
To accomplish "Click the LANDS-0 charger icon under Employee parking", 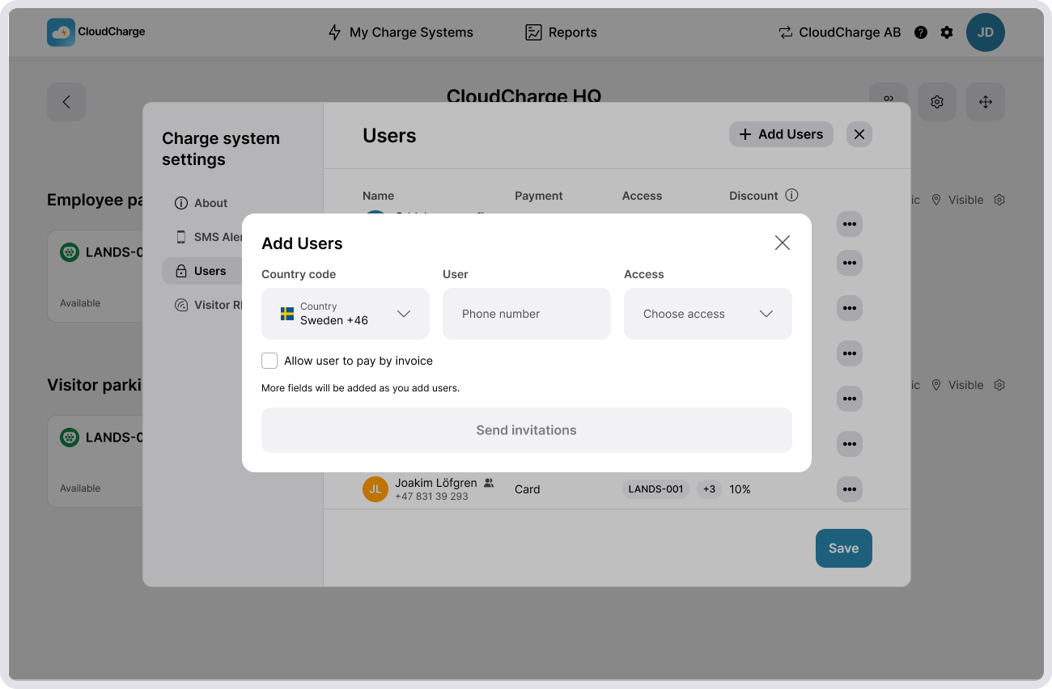I will pyautogui.click(x=70, y=252).
